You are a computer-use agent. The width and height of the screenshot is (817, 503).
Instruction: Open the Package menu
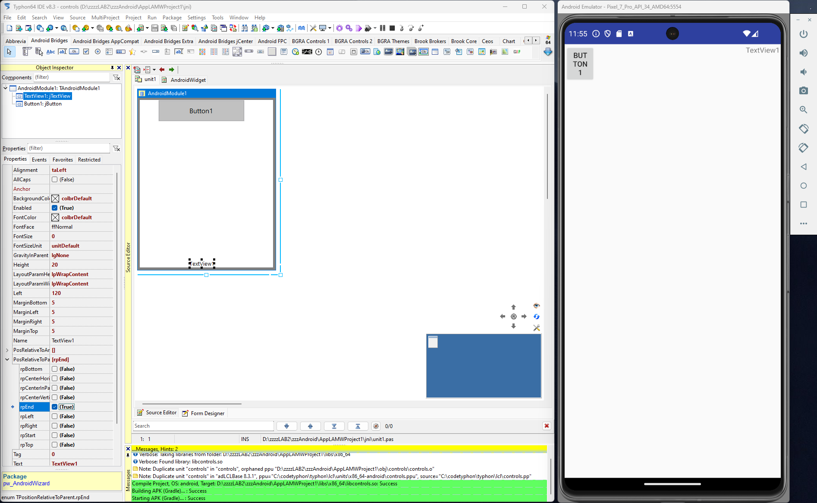pos(172,18)
